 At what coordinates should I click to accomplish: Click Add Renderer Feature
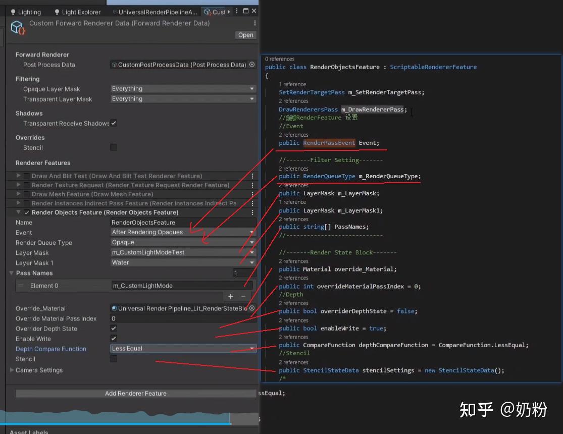point(136,393)
